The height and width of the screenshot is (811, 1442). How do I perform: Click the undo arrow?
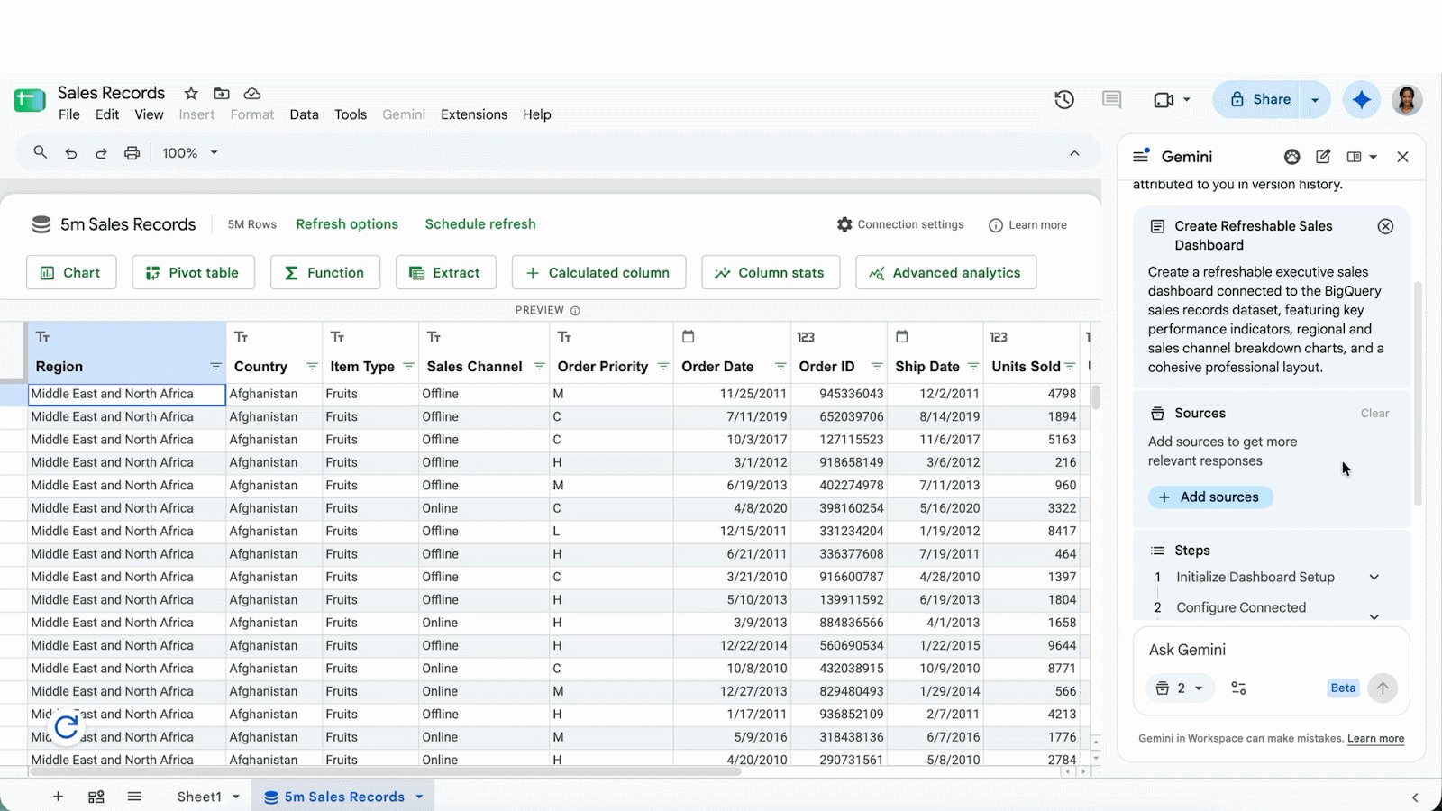71,153
